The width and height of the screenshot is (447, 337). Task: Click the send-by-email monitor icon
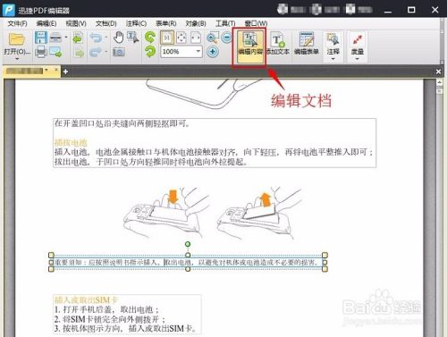55,52
